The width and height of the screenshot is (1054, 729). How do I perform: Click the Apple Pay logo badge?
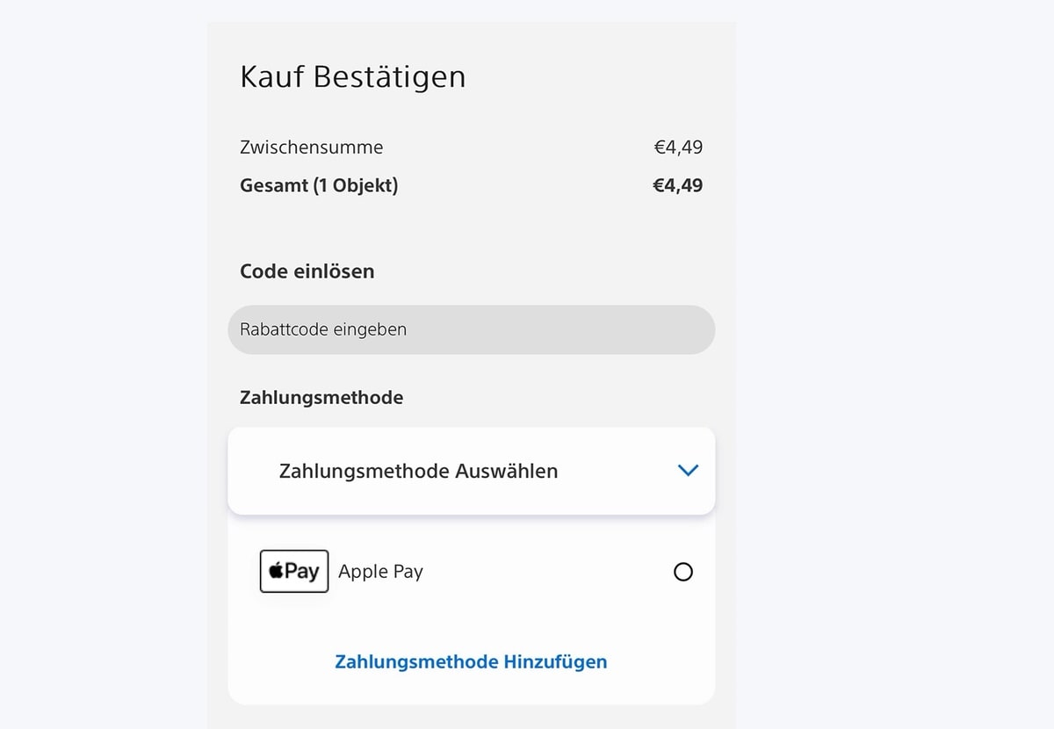tap(294, 571)
